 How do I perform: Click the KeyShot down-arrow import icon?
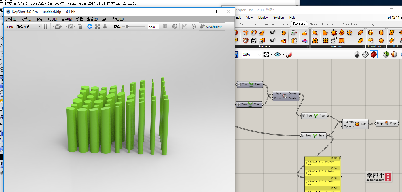(x=105, y=26)
